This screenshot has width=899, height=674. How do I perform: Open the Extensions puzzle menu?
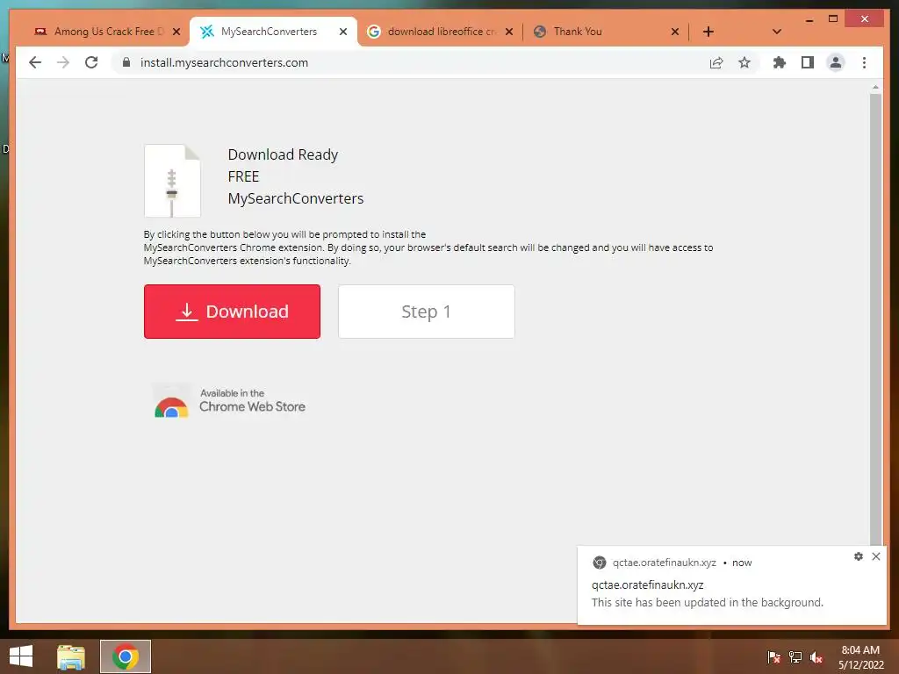pos(780,62)
